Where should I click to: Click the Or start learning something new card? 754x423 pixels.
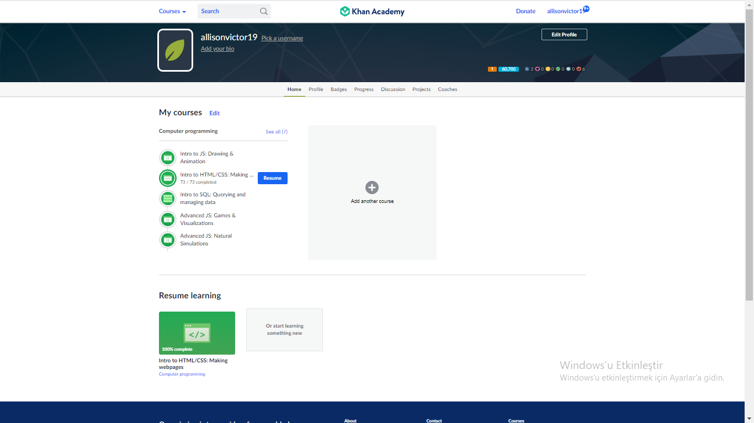(284, 330)
